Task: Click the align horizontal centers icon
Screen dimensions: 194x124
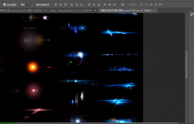Action: (x=77, y=5)
